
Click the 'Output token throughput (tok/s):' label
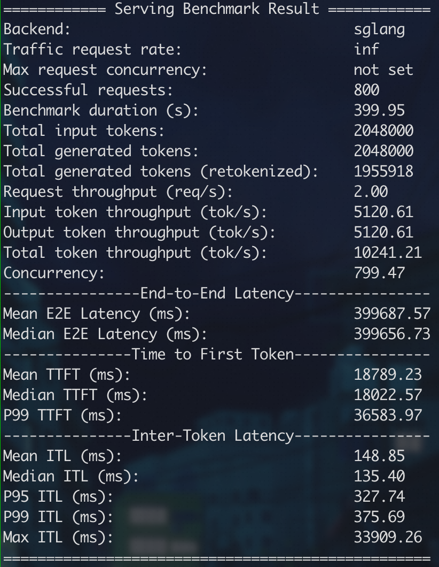coord(139,233)
